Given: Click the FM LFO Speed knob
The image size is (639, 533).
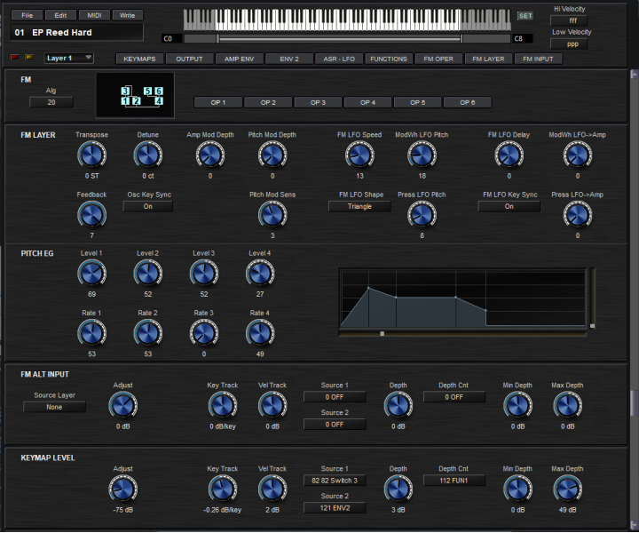Looking at the screenshot, I should coord(359,155).
